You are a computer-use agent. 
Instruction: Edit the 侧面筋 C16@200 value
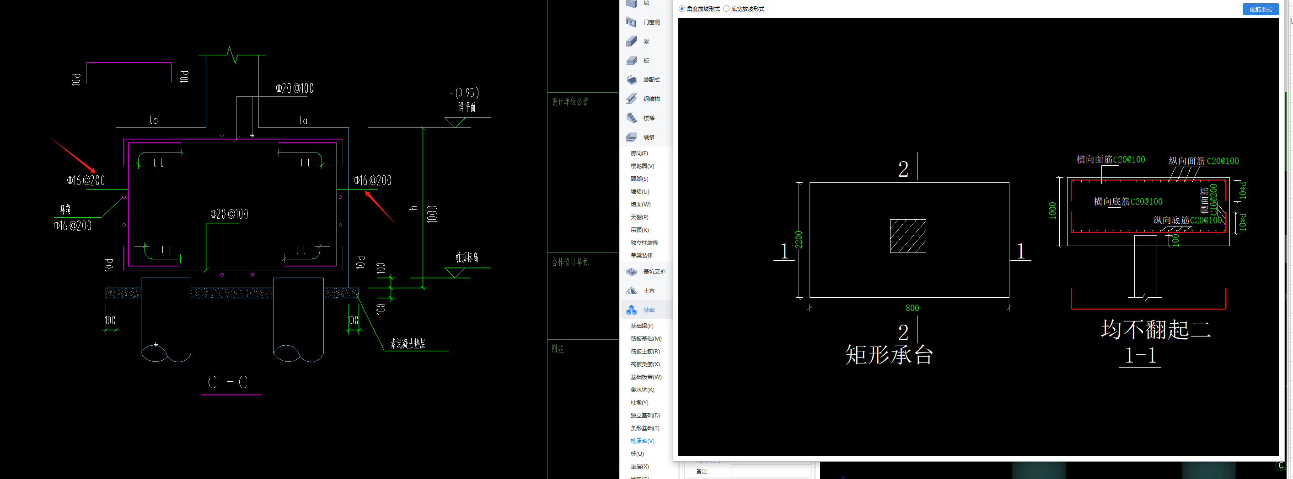[x=1213, y=199]
